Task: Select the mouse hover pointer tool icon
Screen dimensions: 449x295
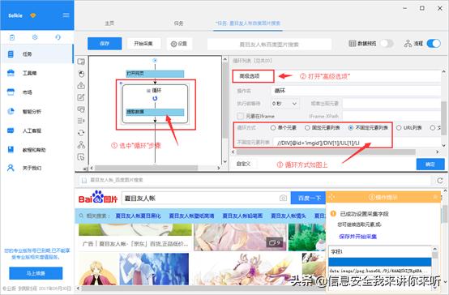Action: click(81, 156)
